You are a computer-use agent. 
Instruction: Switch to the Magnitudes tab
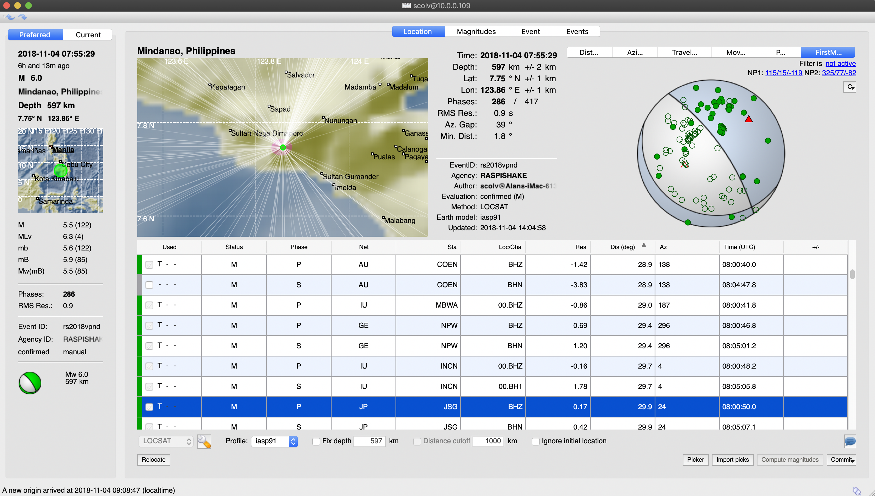click(x=476, y=31)
